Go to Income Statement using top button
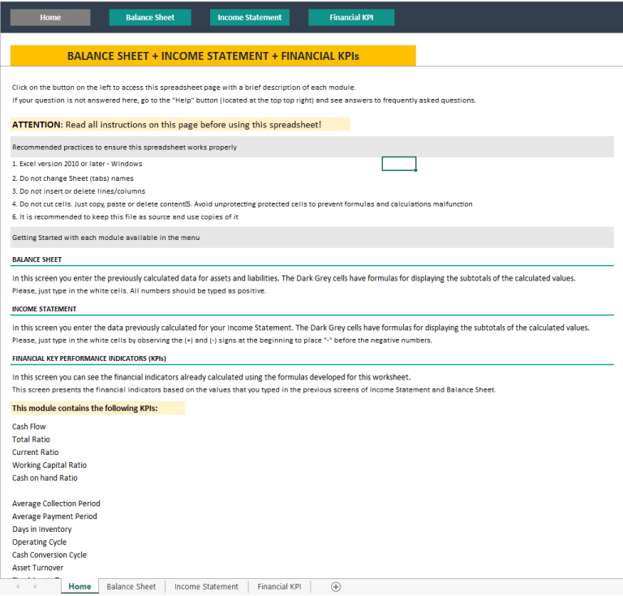 pyautogui.click(x=250, y=17)
